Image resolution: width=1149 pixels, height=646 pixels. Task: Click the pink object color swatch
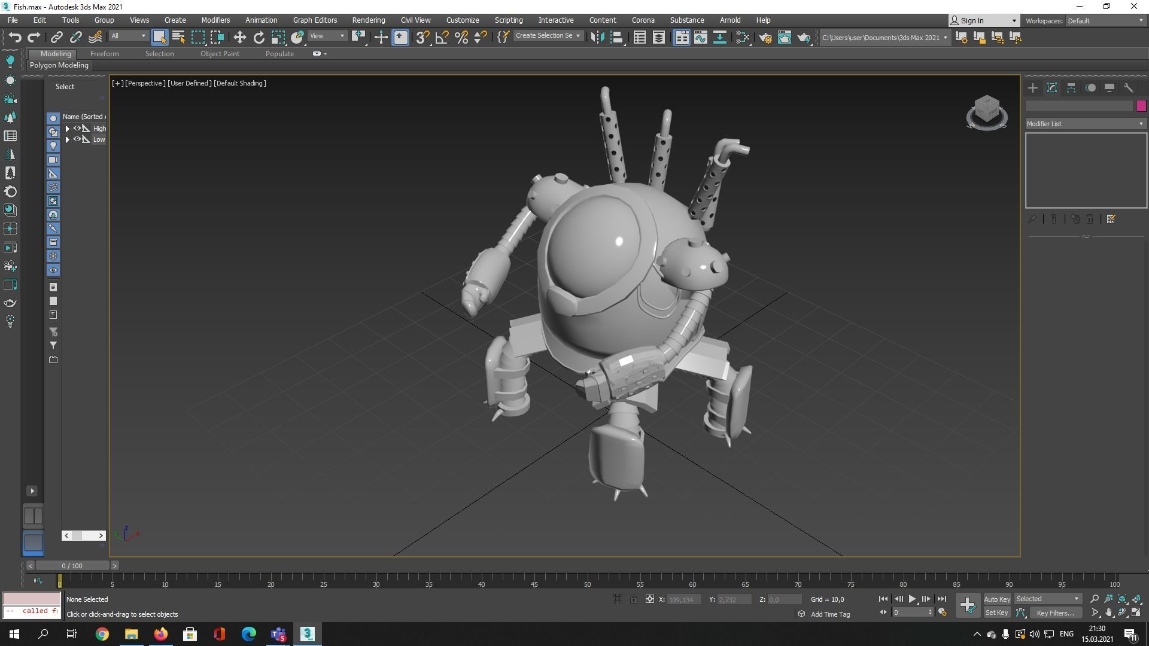tap(1141, 106)
